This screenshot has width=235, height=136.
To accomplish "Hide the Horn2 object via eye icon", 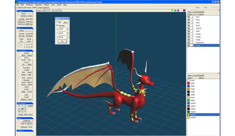I will pyautogui.click(x=188, y=28).
